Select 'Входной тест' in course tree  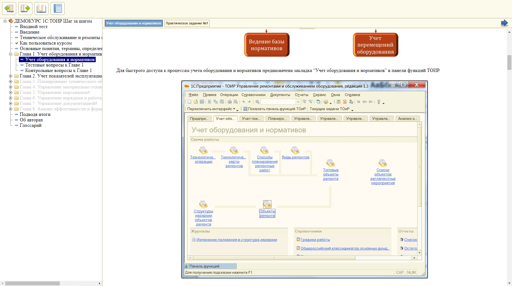click(x=34, y=27)
